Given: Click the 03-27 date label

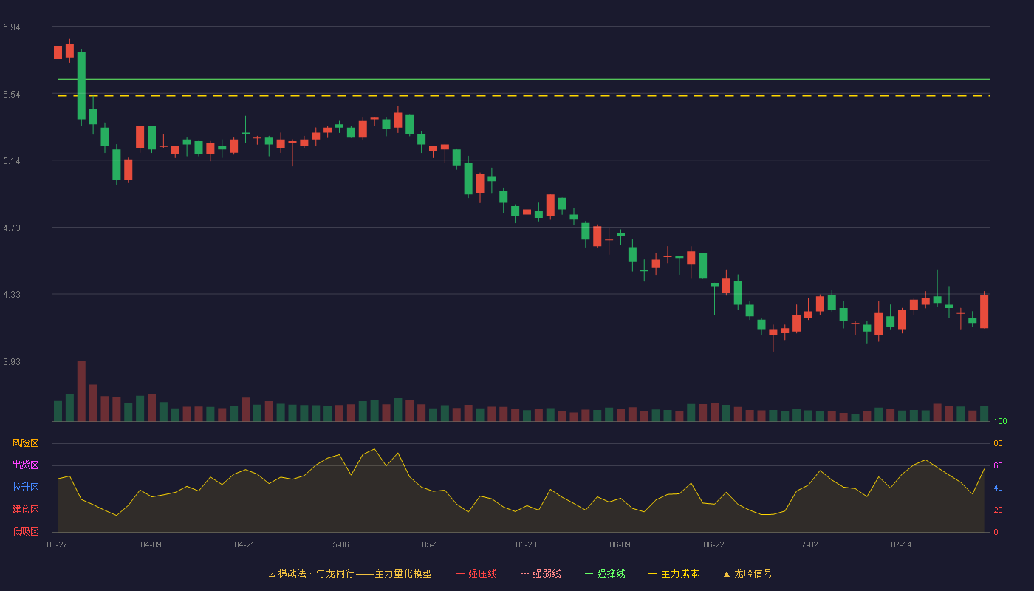Looking at the screenshot, I should coord(57,544).
